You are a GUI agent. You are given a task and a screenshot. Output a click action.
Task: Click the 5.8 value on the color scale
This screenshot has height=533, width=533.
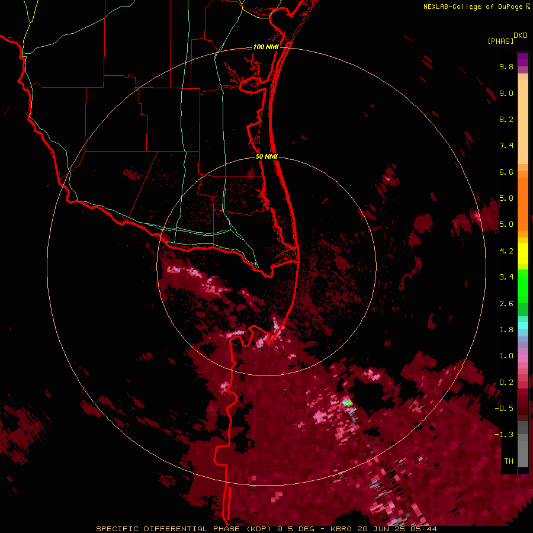506,198
